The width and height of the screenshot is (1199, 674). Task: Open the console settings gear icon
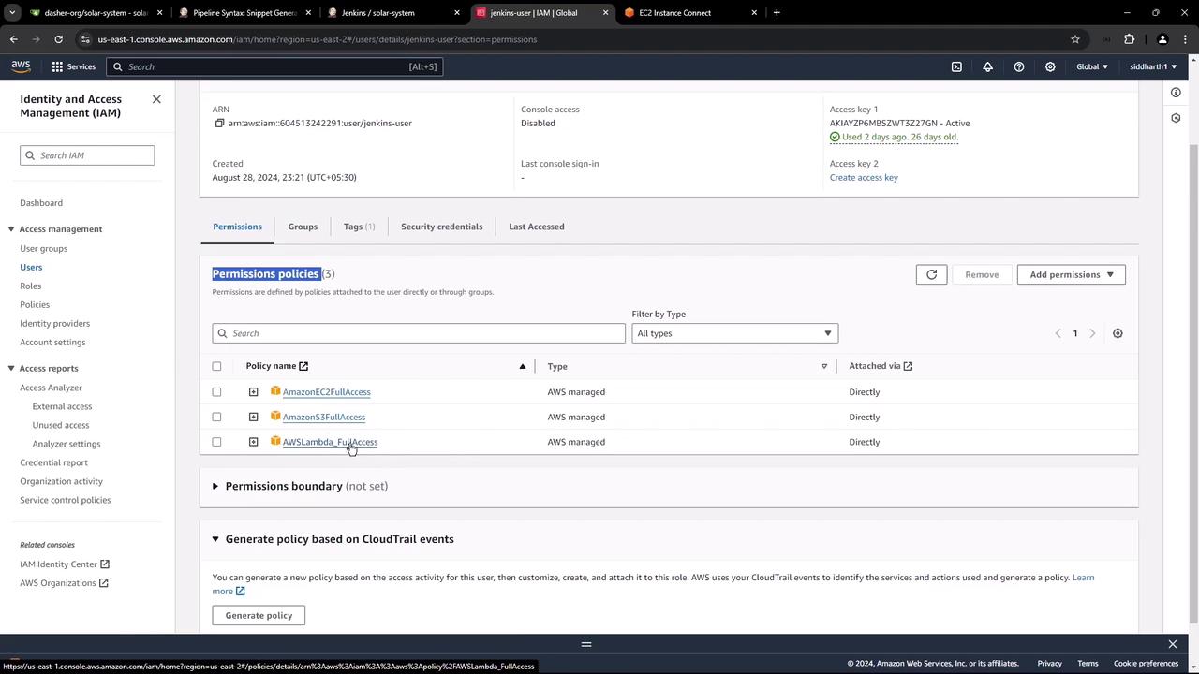[x=1050, y=66]
